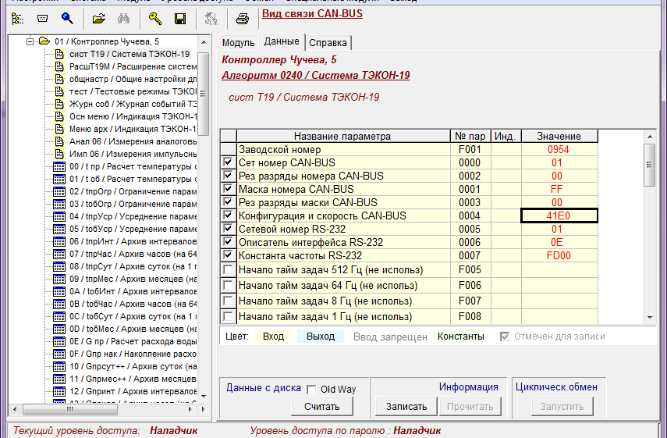Screen dimensions: 667x438
Task: Switch to the Модуль tab
Action: point(238,43)
